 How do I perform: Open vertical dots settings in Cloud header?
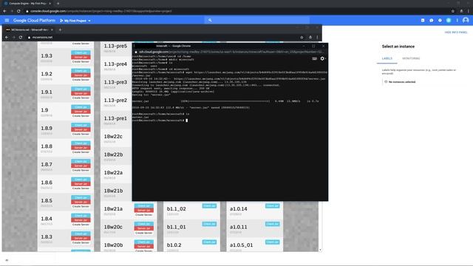pos(457,21)
